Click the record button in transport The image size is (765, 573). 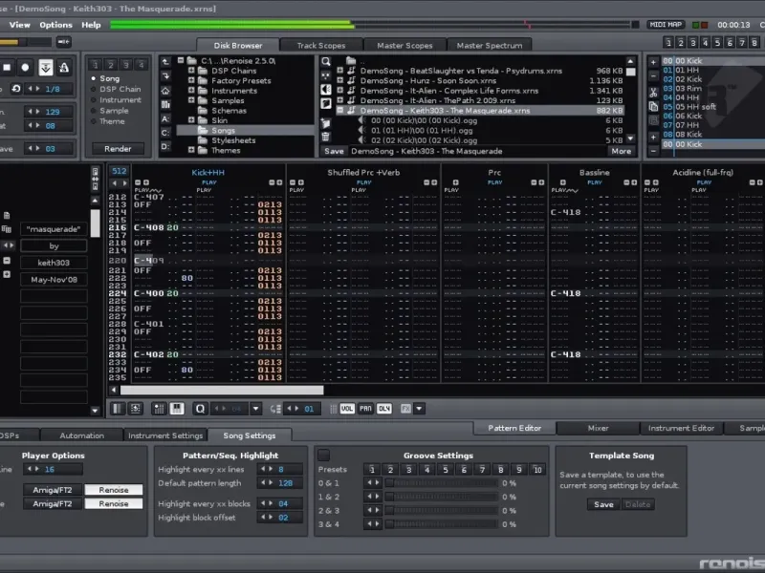(x=26, y=68)
